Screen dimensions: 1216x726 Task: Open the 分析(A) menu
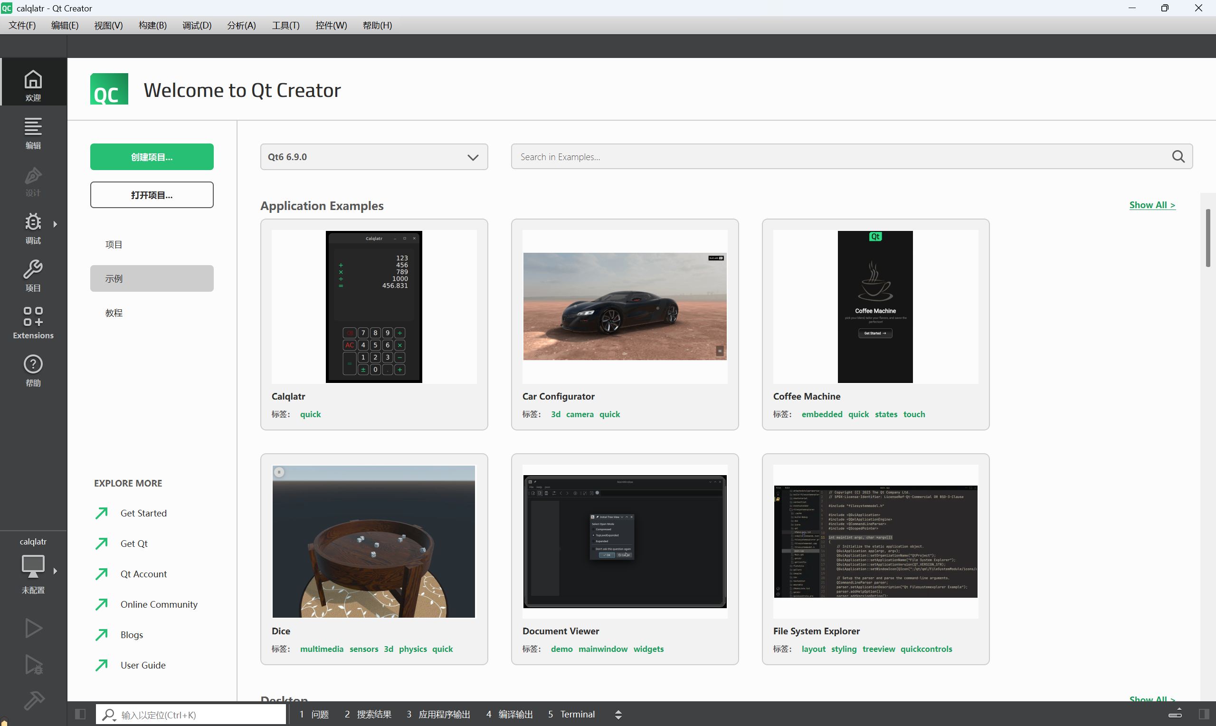pos(242,26)
